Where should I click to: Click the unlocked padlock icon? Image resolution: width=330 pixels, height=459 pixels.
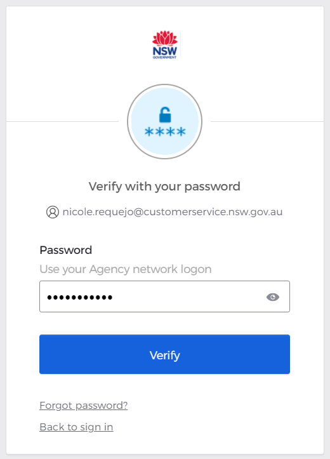[165, 115]
